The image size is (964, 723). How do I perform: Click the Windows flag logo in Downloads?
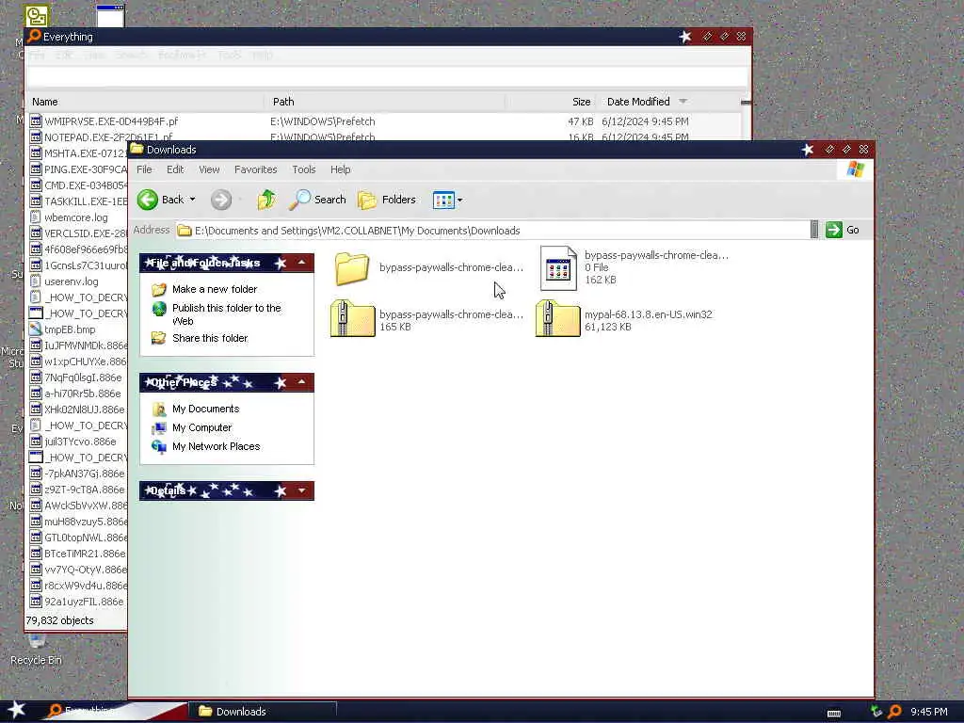(855, 169)
